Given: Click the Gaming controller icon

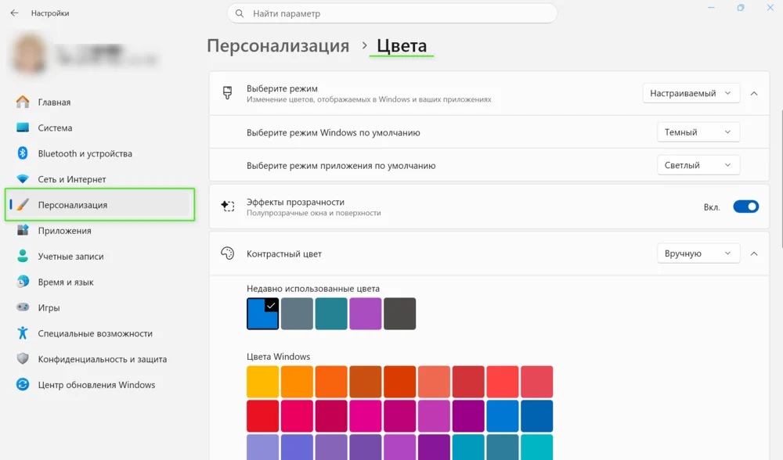Looking at the screenshot, I should [23, 307].
